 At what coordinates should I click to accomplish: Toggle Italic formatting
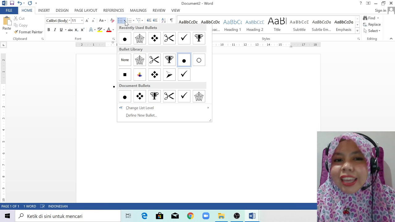click(x=55, y=30)
